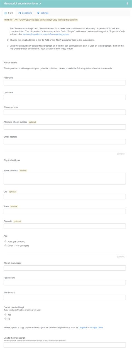Viewport: 132px width, 352px height.
Task: Select the Author details heading paragraph
Action: click(x=10, y=62)
